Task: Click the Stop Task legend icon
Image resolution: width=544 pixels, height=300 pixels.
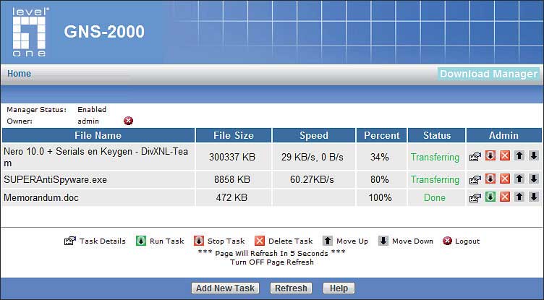Action: tap(199, 241)
